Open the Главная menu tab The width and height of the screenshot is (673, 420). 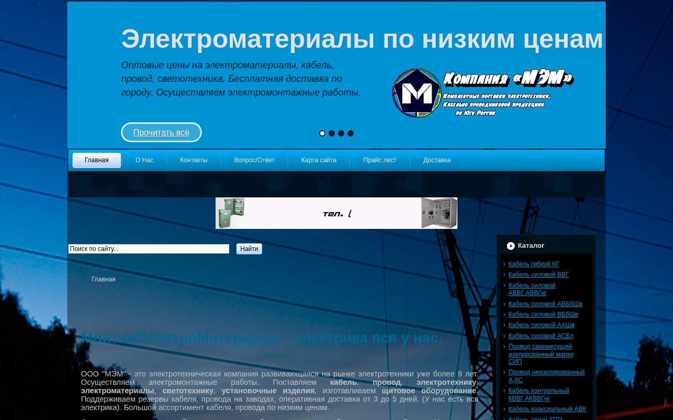[x=97, y=160]
